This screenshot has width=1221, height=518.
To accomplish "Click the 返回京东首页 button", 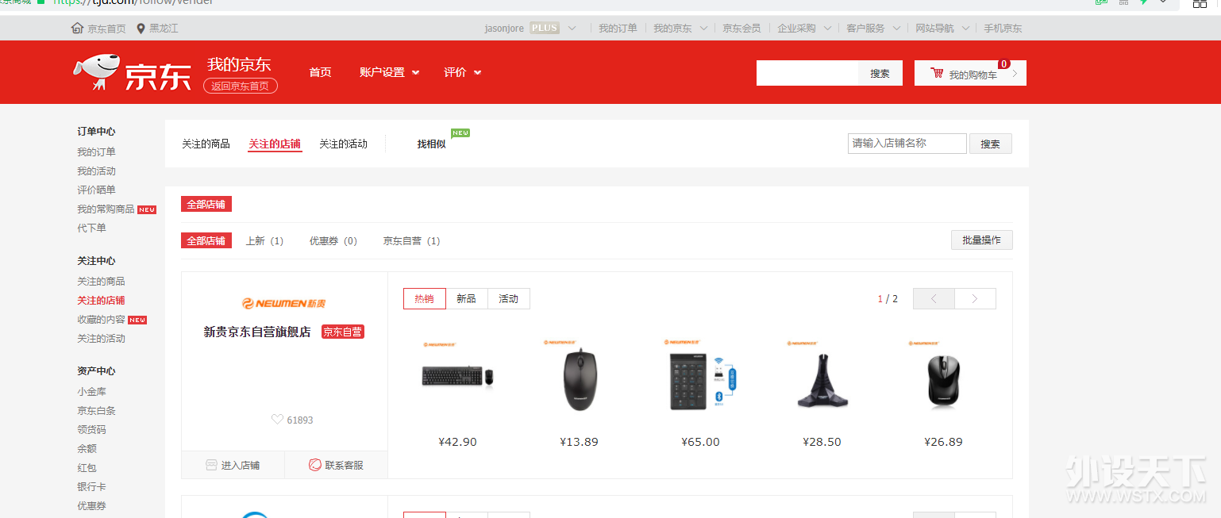I will (x=240, y=86).
